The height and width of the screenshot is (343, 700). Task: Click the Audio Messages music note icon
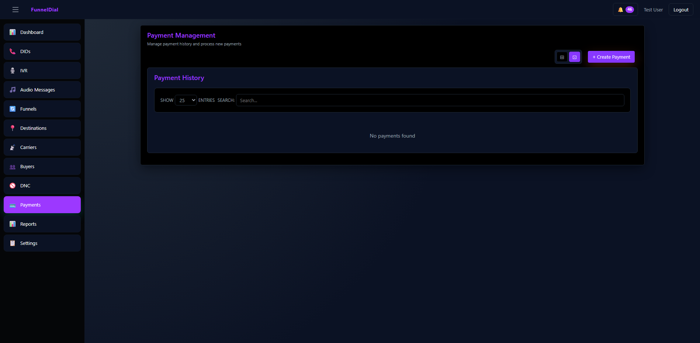pos(13,90)
